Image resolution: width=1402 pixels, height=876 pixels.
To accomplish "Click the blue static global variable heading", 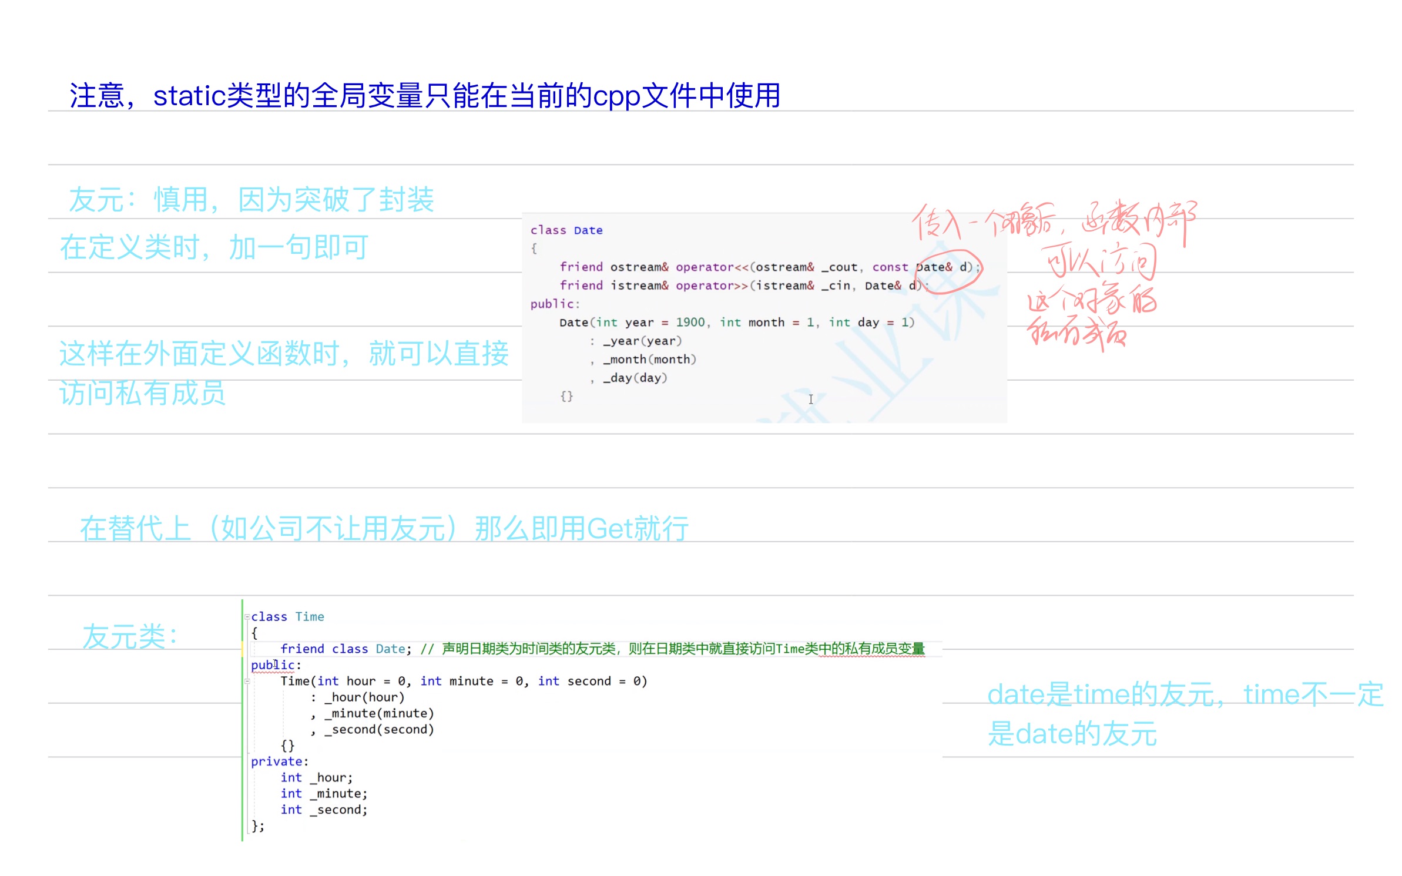I will coord(424,96).
